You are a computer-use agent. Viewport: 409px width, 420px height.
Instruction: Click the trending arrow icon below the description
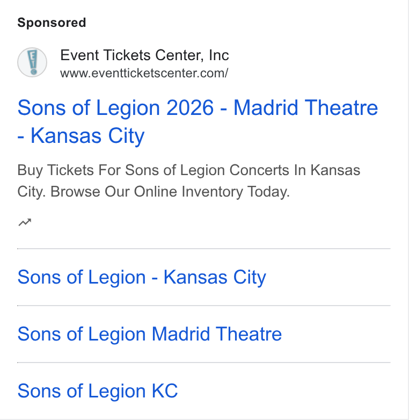click(x=25, y=222)
